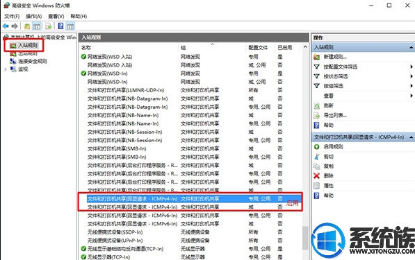Open the 查看(V) menu

coord(56,17)
